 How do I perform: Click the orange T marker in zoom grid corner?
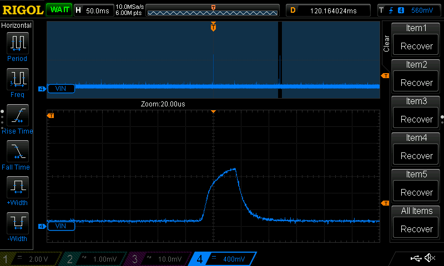click(51, 116)
